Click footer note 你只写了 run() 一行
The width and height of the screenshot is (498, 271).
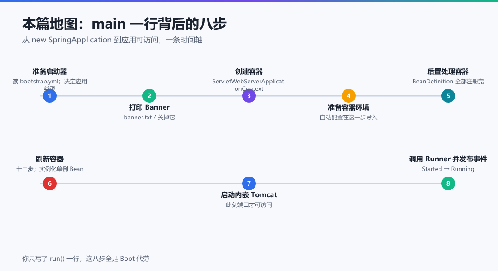(86, 259)
